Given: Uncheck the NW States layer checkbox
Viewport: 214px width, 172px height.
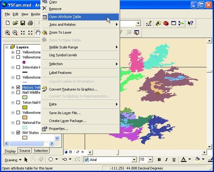Looking at the screenshot, I should coord(18,132).
